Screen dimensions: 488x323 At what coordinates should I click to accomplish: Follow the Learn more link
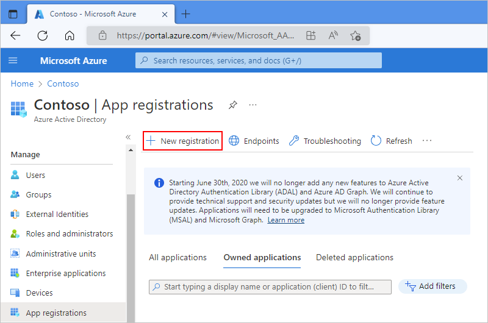click(285, 220)
